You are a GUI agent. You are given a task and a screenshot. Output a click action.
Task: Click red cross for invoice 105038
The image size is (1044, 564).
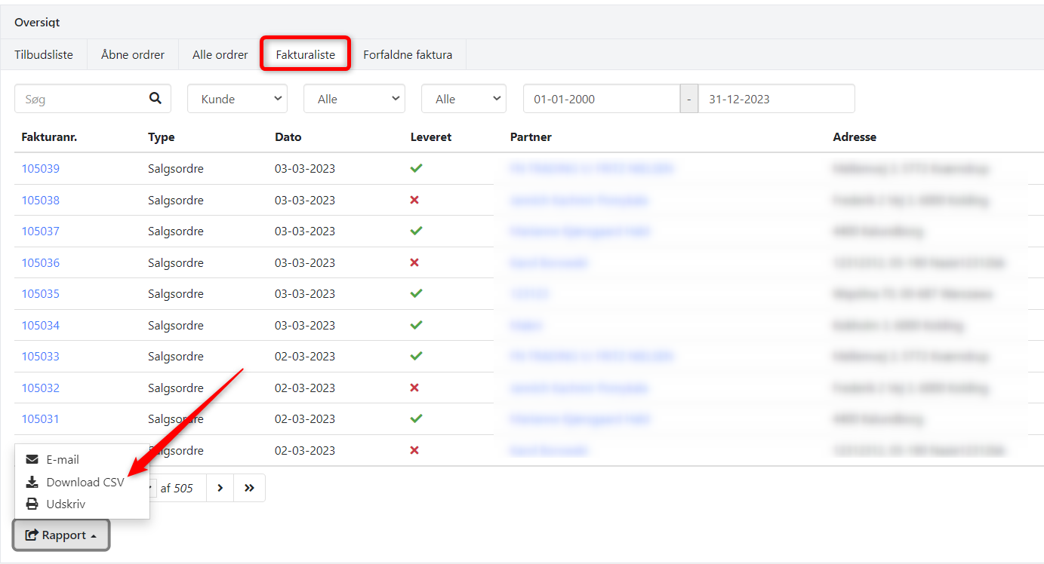(x=414, y=200)
